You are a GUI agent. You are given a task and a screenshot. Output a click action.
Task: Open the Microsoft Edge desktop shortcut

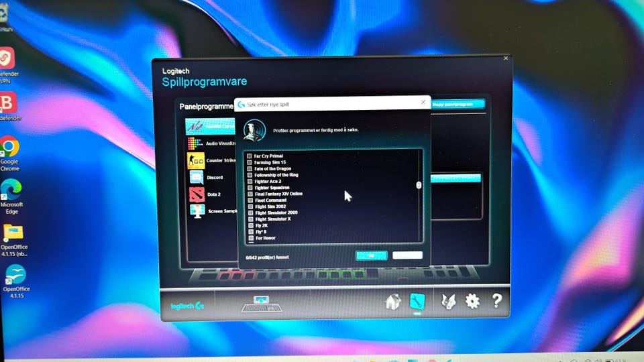(x=11, y=196)
